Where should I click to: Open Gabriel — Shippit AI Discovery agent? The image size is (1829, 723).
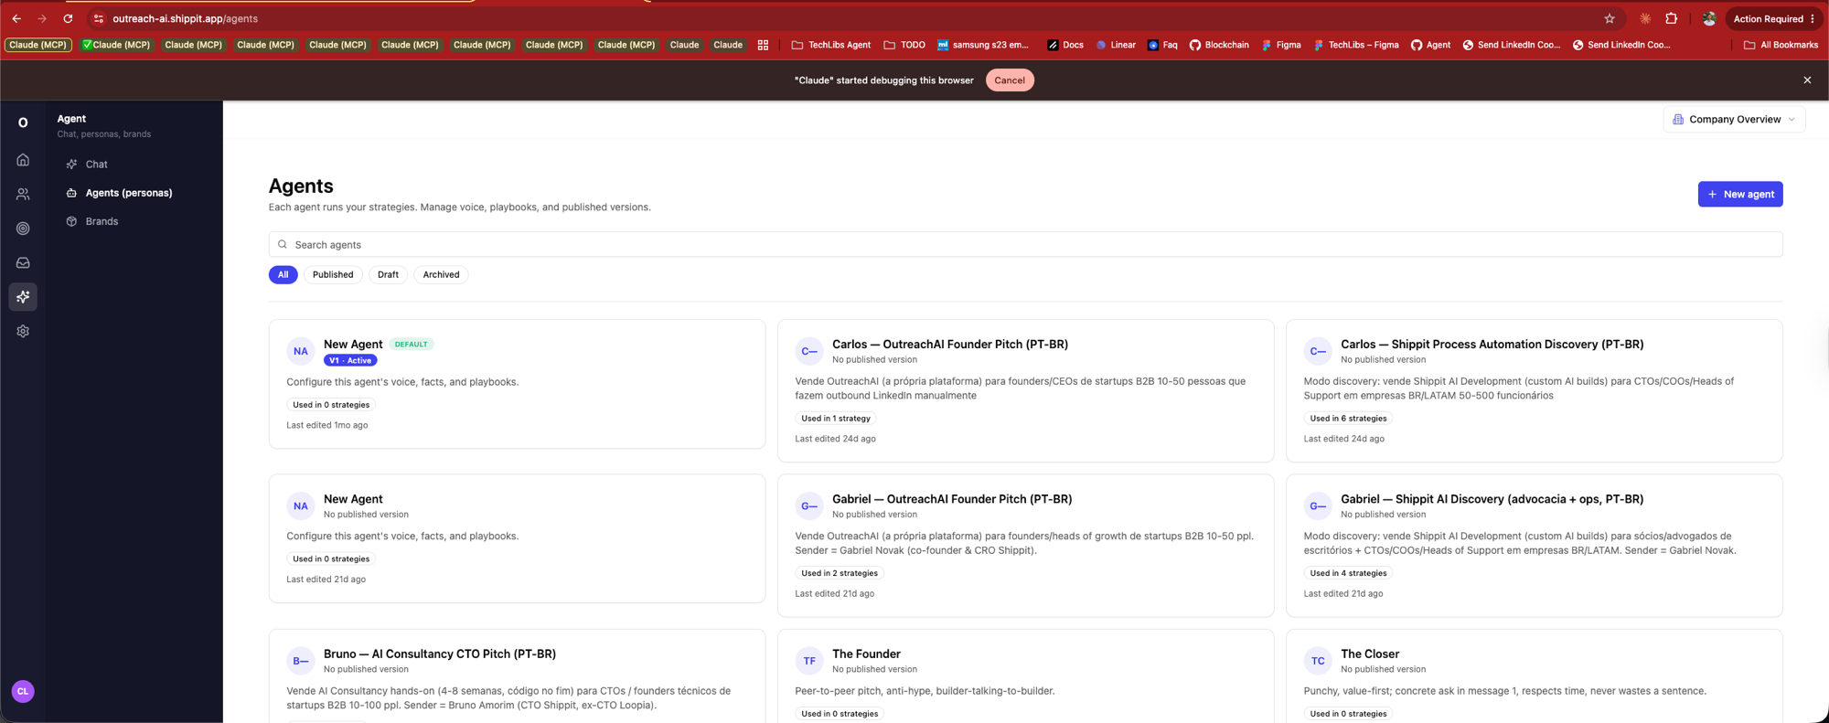(x=1492, y=499)
